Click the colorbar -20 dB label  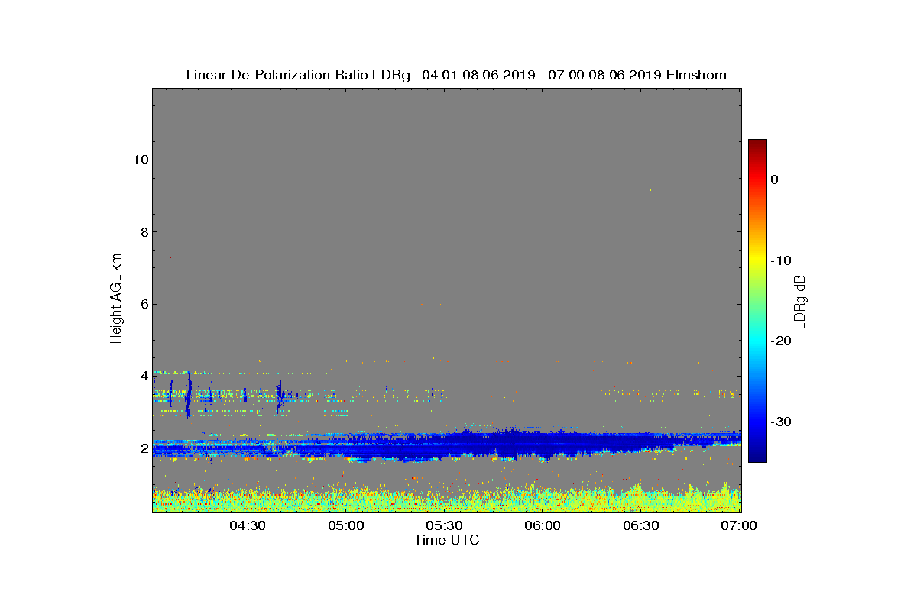[x=780, y=341]
